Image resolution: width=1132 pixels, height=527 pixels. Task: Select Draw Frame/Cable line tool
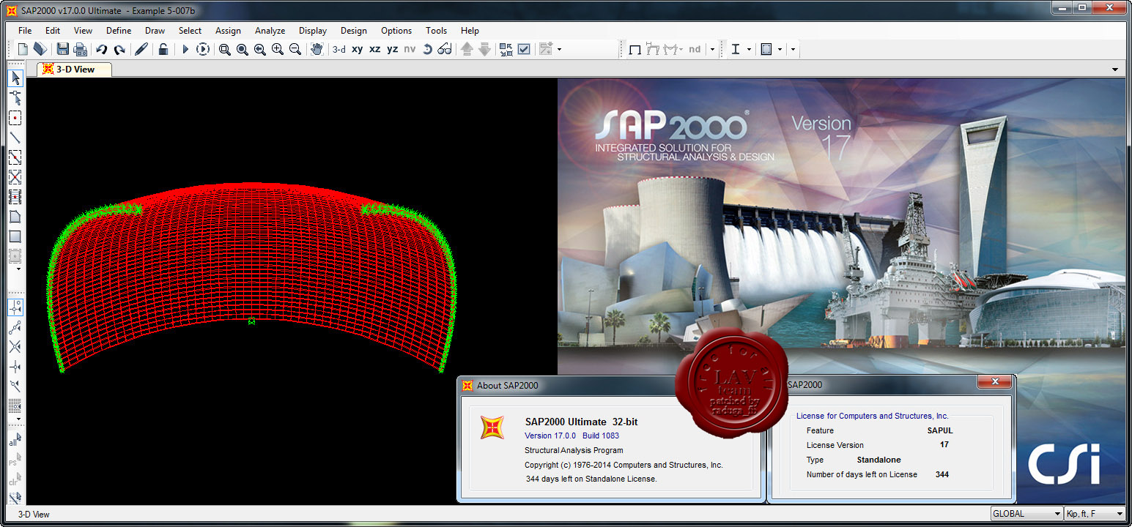click(15, 138)
